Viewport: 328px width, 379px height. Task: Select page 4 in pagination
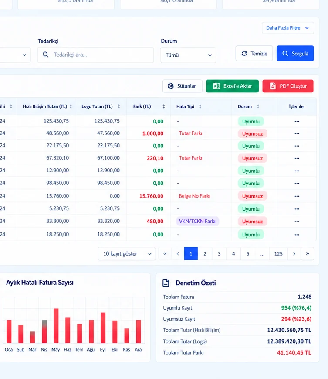233,253
